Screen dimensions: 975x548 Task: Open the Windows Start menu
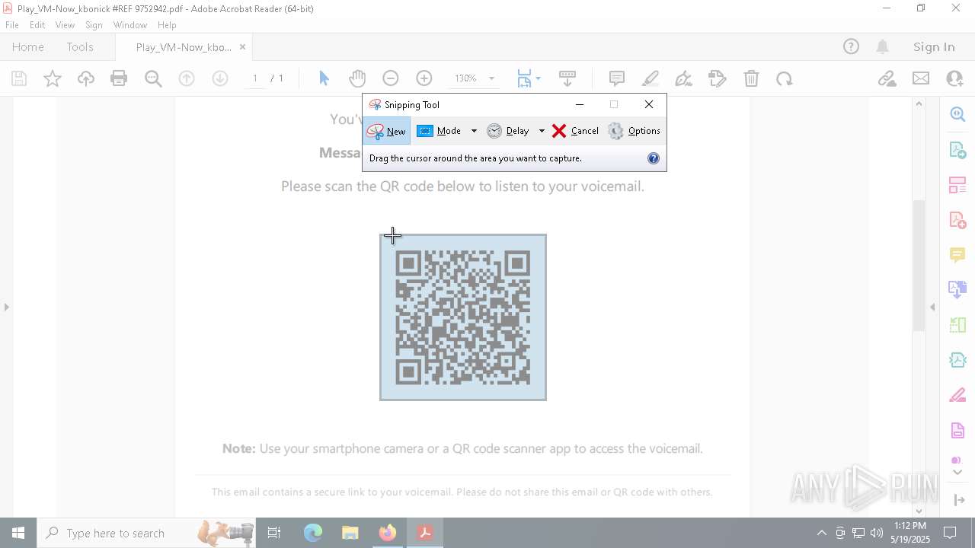point(18,533)
